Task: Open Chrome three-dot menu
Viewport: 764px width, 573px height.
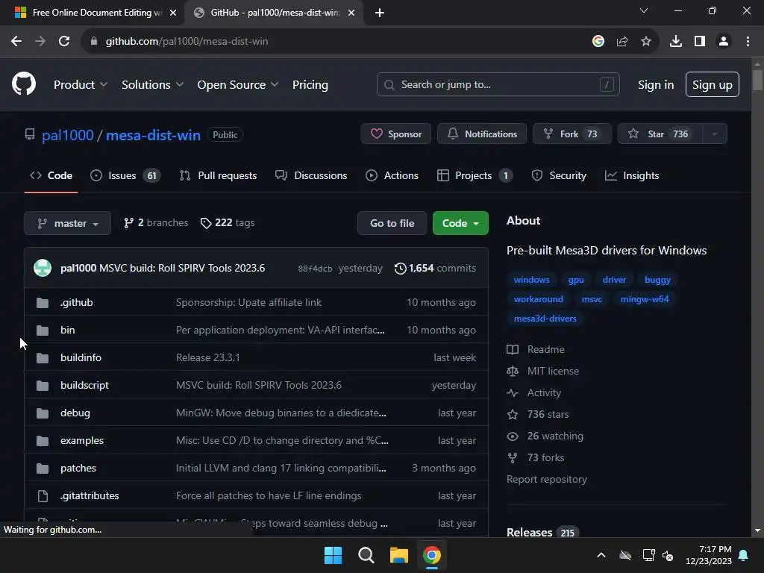Action: pyautogui.click(x=748, y=42)
